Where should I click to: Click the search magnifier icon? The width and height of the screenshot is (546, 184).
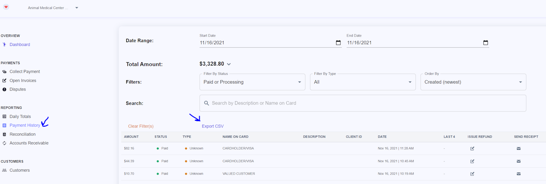coord(206,103)
